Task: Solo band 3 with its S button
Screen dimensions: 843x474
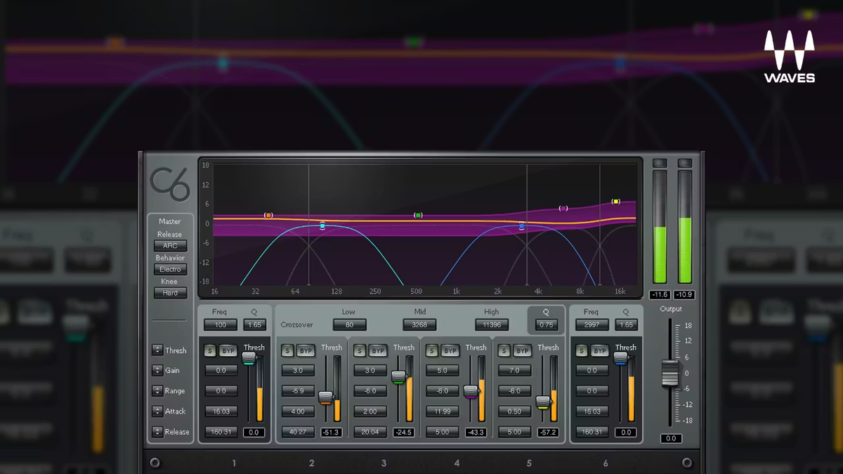Action: [x=360, y=350]
